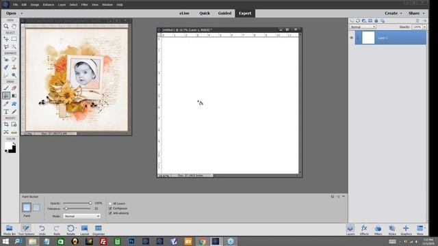Select the Recompose tool

pyautogui.click(x=14, y=124)
